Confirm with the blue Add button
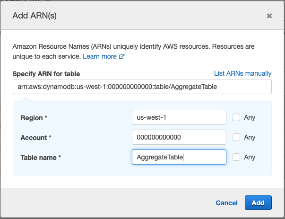 click(x=258, y=202)
